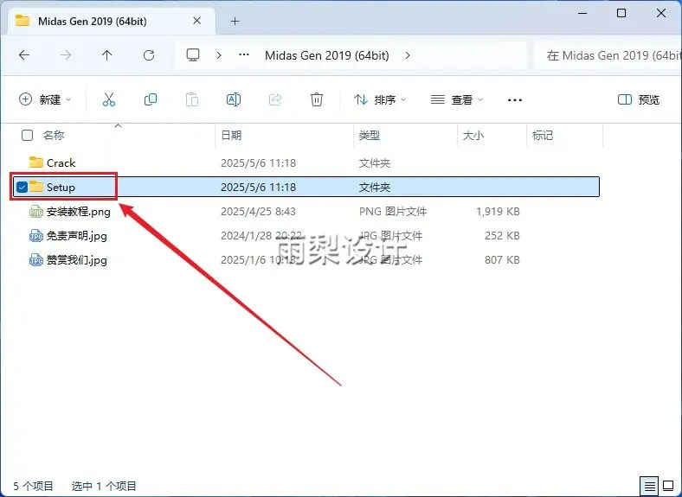The image size is (682, 497).
Task: Select the Midas Gen 2019 (64bit) tab
Action: click(111, 21)
